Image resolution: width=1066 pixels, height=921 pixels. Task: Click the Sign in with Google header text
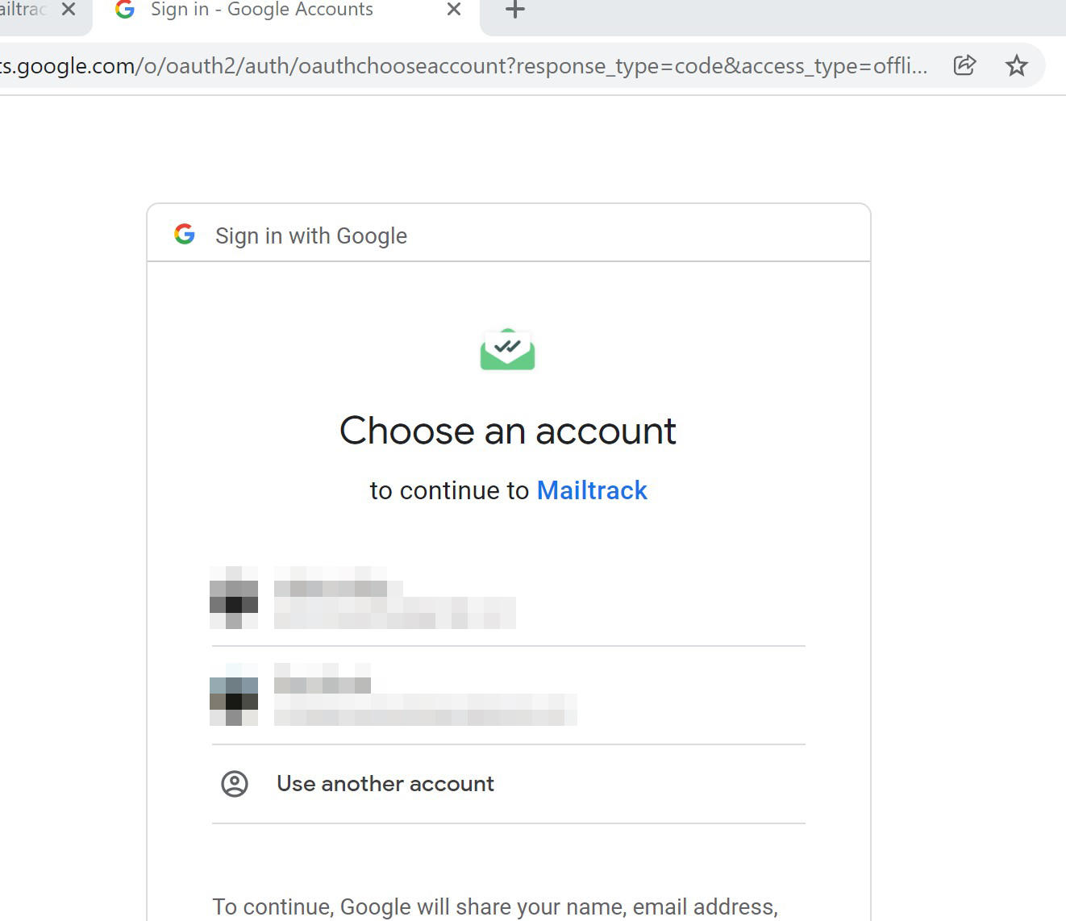[311, 235]
